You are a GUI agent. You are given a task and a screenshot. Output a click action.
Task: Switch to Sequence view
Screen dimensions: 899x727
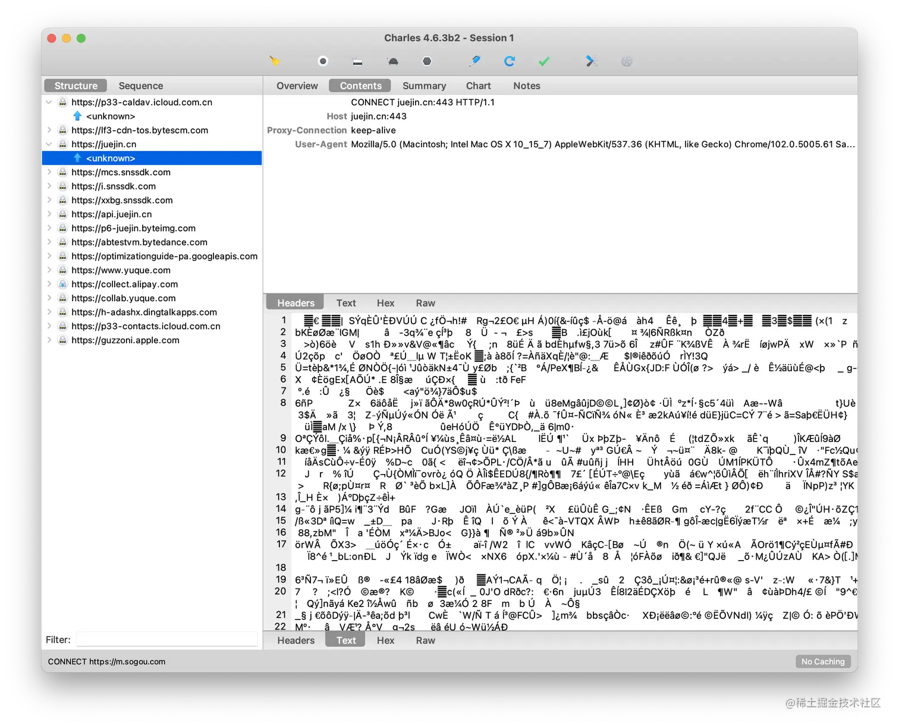click(141, 86)
